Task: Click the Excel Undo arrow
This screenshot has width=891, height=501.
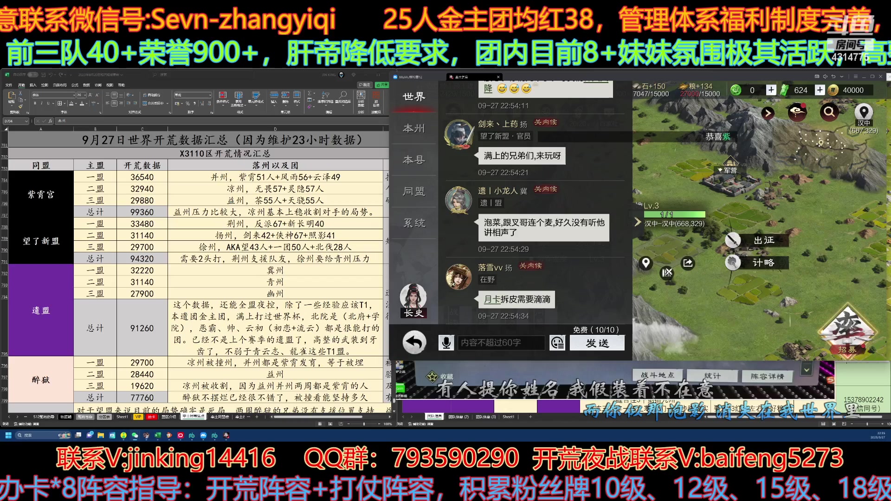Action: point(51,75)
